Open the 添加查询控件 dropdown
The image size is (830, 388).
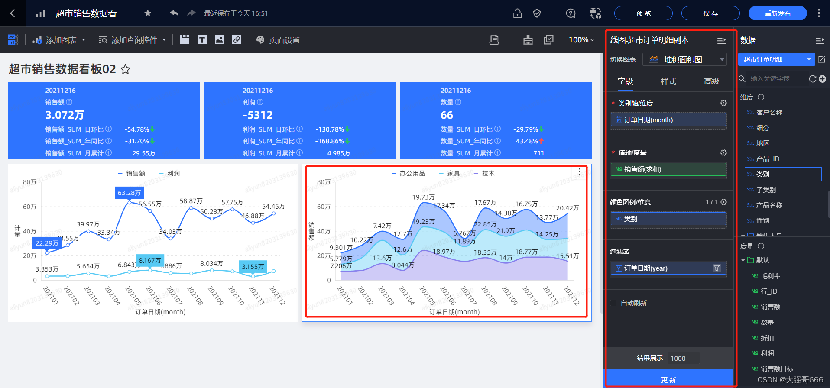tap(132, 40)
